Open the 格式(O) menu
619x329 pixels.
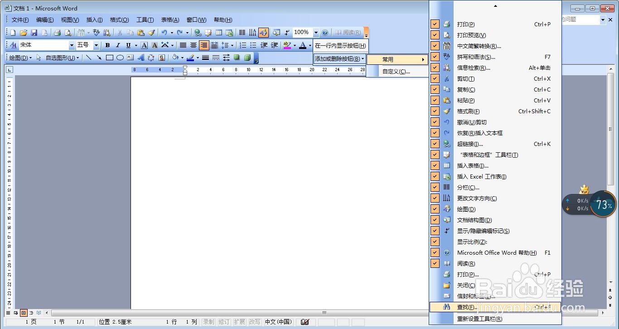119,20
